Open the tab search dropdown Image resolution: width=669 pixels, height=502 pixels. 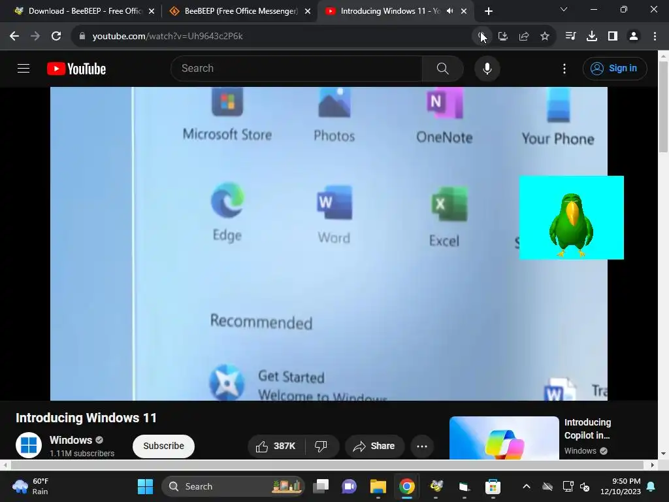(x=564, y=9)
